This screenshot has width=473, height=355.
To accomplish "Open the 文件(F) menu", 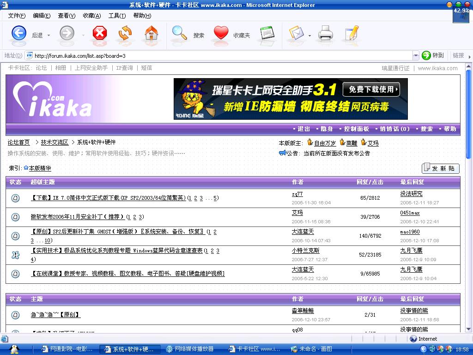I will [17, 16].
